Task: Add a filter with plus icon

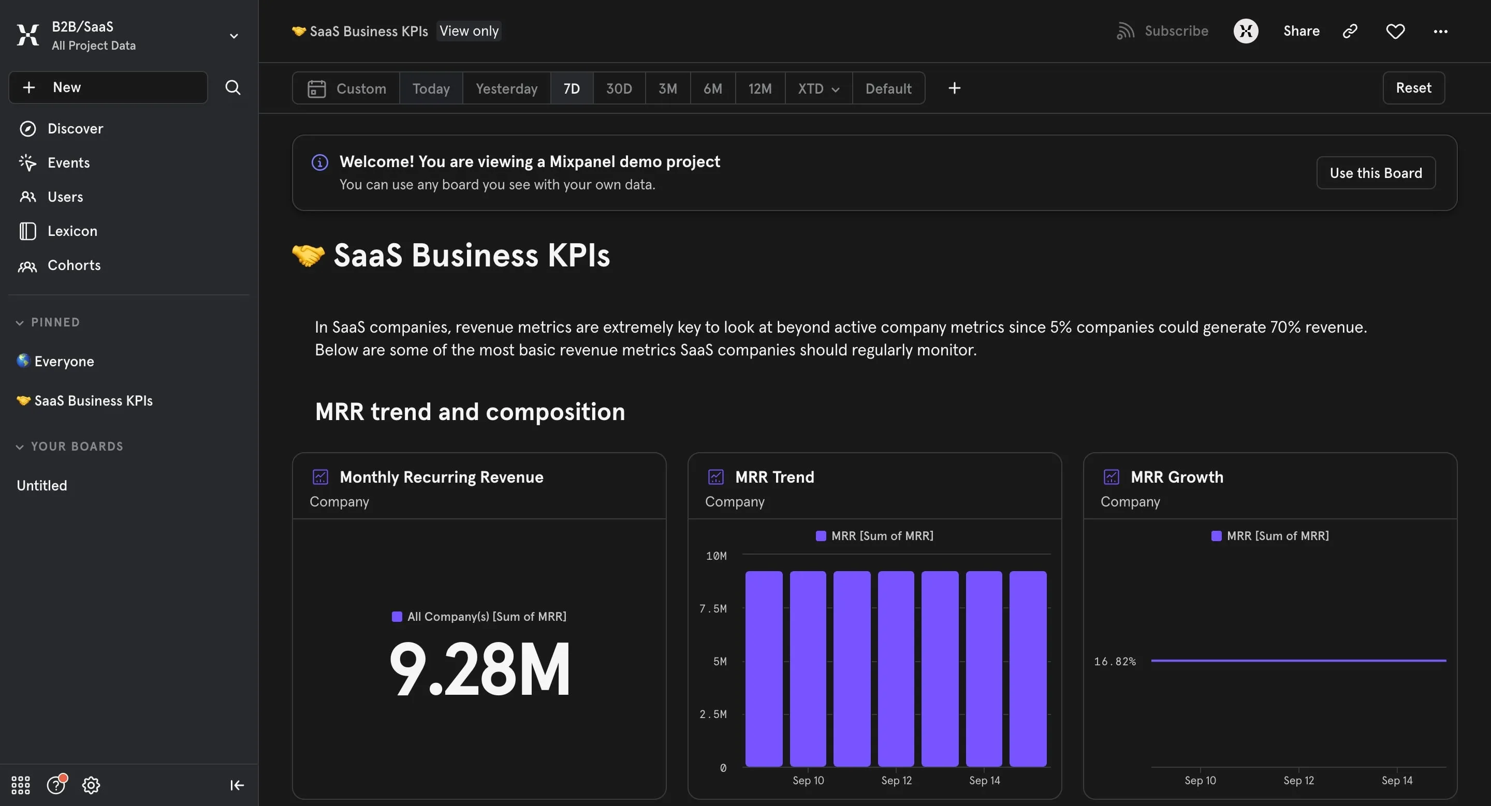Action: [x=955, y=88]
